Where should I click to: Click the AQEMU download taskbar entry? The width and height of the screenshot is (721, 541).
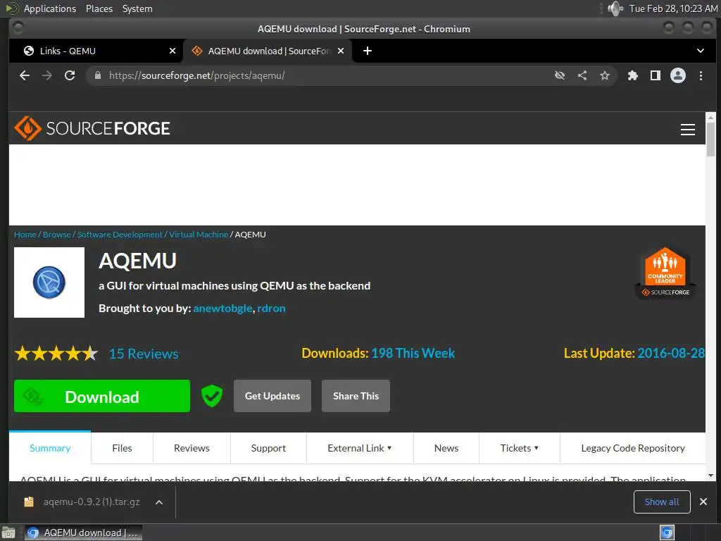pyautogui.click(x=83, y=533)
